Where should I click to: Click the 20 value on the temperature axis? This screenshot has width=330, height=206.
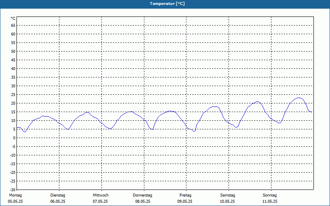(13, 103)
